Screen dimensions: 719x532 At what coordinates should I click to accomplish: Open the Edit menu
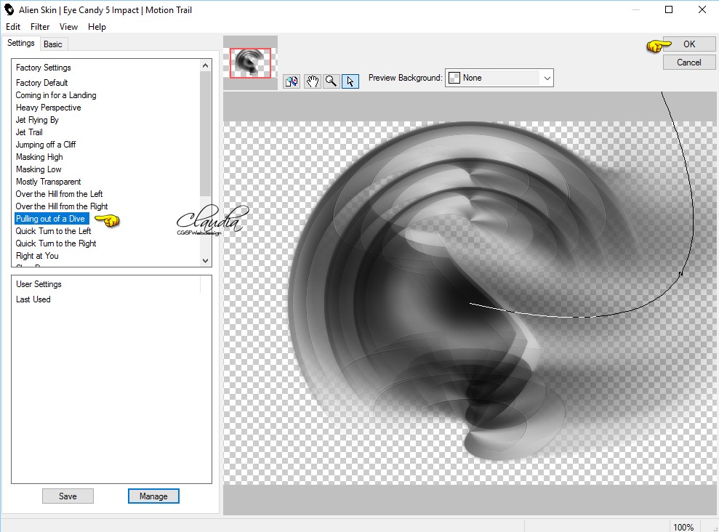pyautogui.click(x=13, y=27)
